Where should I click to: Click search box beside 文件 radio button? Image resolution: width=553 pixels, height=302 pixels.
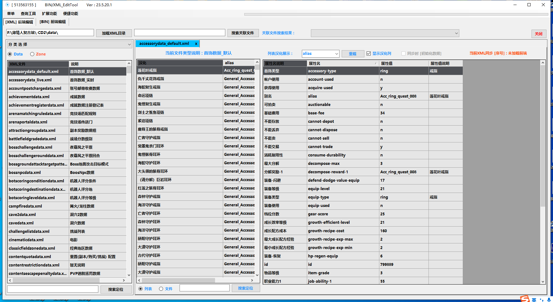[x=204, y=288]
